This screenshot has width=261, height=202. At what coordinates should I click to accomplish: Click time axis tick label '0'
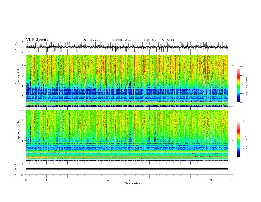(x=26, y=180)
